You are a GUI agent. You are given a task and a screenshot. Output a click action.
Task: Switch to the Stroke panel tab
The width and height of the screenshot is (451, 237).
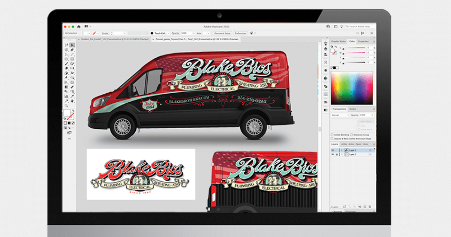tap(353, 109)
